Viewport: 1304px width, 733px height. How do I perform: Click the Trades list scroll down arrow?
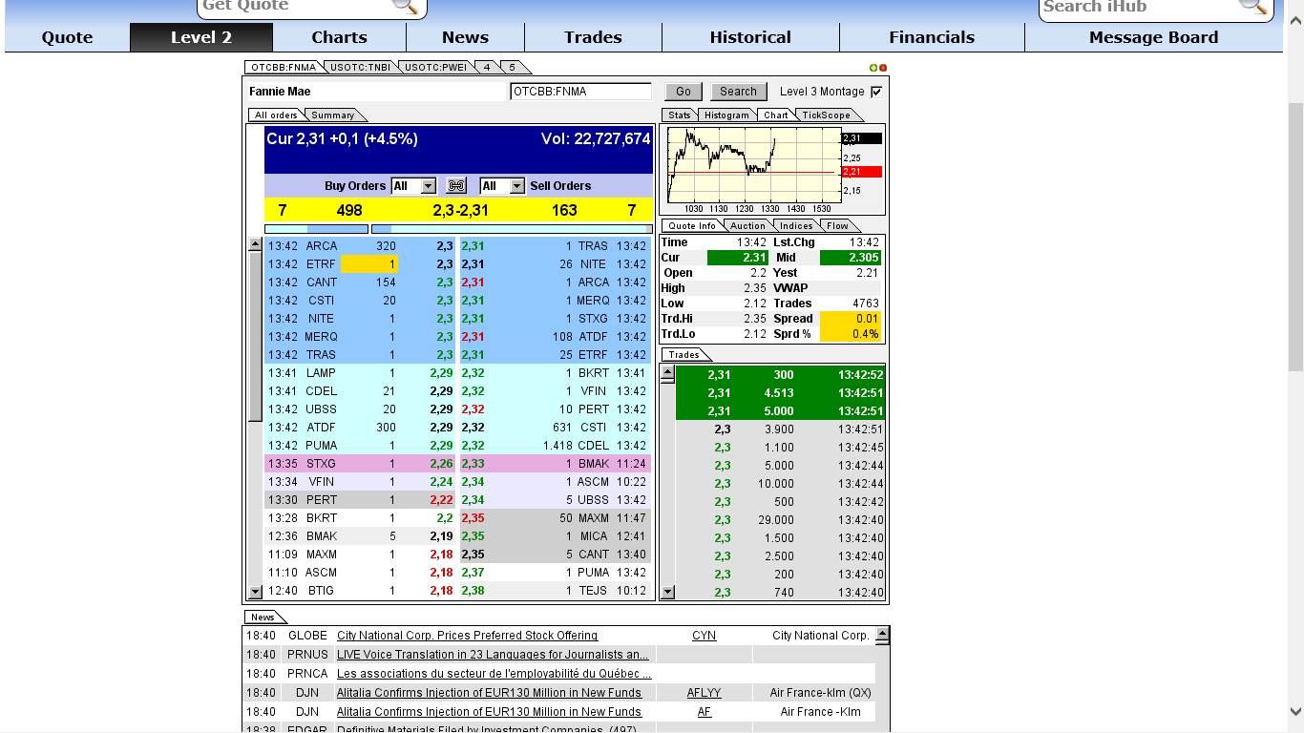pyautogui.click(x=667, y=592)
